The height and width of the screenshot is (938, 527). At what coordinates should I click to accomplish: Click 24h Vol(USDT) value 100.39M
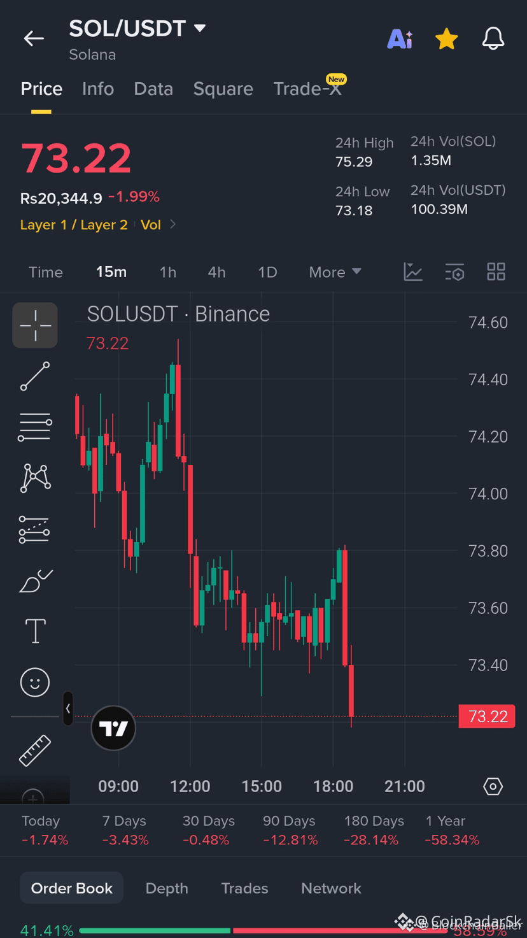click(439, 209)
